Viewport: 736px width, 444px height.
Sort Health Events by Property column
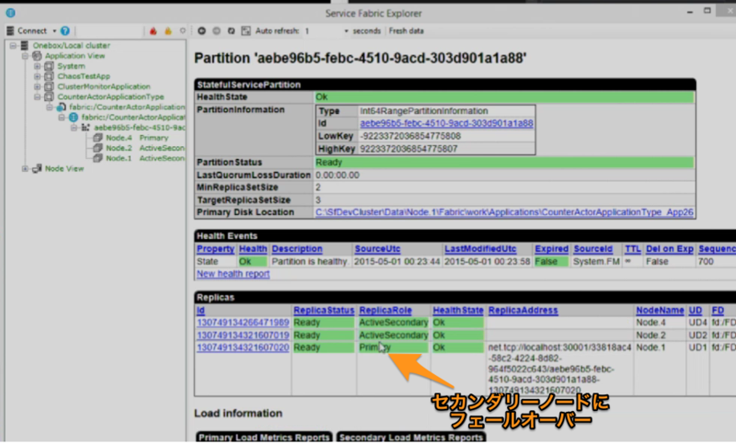click(x=215, y=249)
